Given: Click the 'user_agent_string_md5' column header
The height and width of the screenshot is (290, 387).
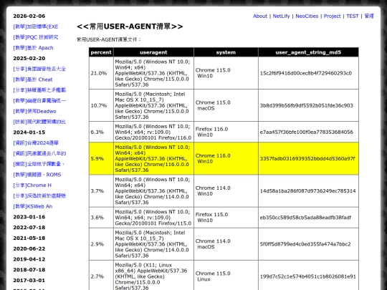Looking at the screenshot, I should pyautogui.click(x=308, y=52).
